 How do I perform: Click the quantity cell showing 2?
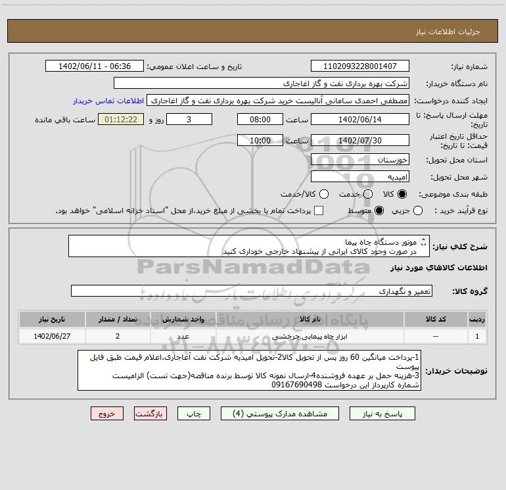(118, 336)
